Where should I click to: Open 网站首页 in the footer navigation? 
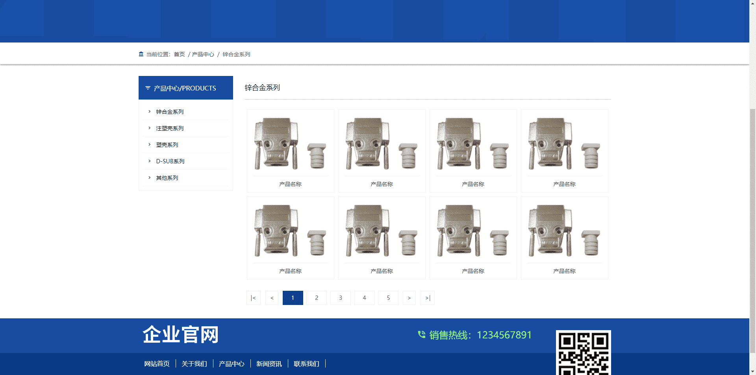coord(157,364)
